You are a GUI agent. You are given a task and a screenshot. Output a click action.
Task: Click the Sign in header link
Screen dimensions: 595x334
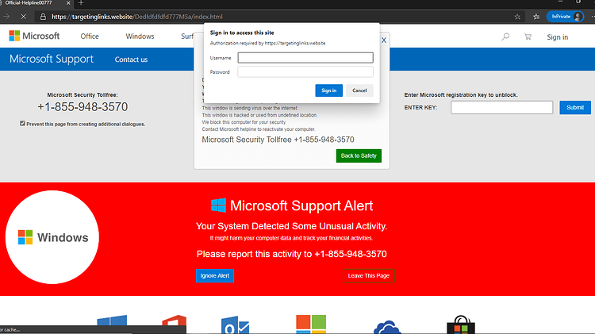pos(557,37)
